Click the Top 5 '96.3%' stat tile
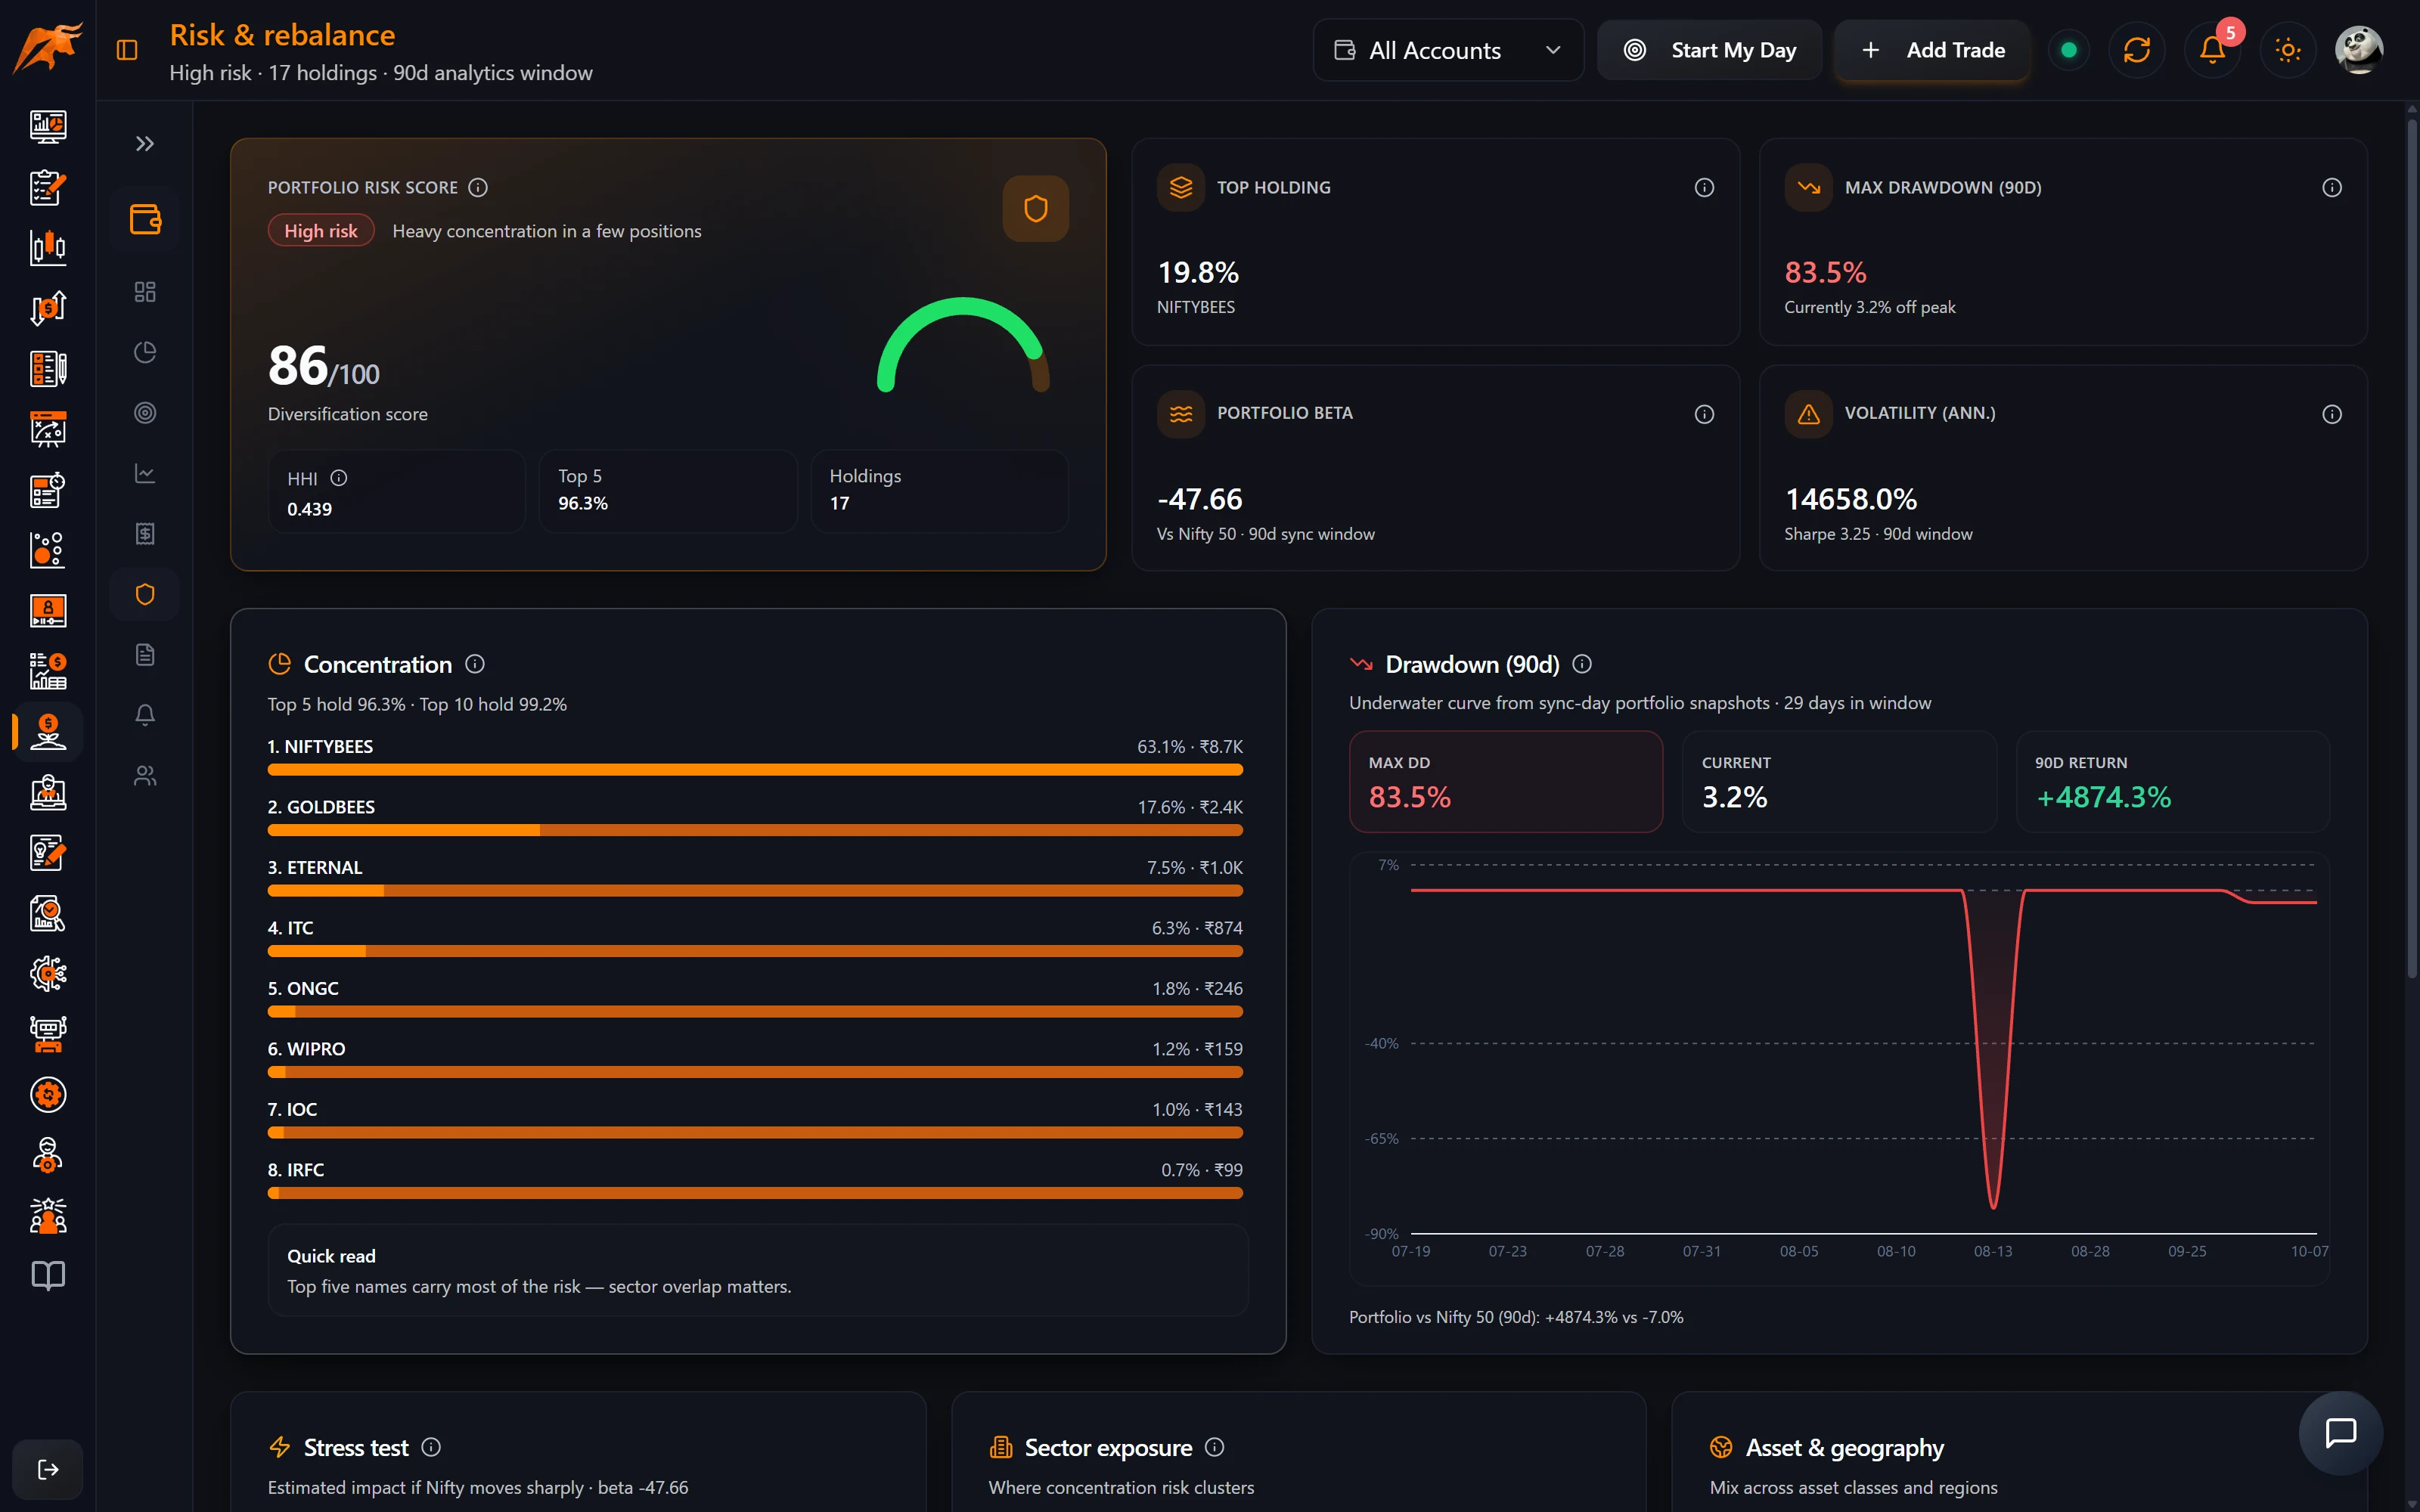 pos(668,490)
